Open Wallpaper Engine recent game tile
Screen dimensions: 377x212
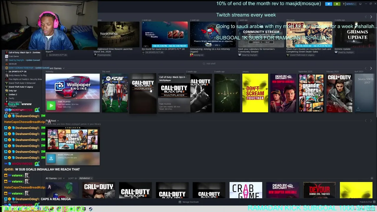(72, 87)
